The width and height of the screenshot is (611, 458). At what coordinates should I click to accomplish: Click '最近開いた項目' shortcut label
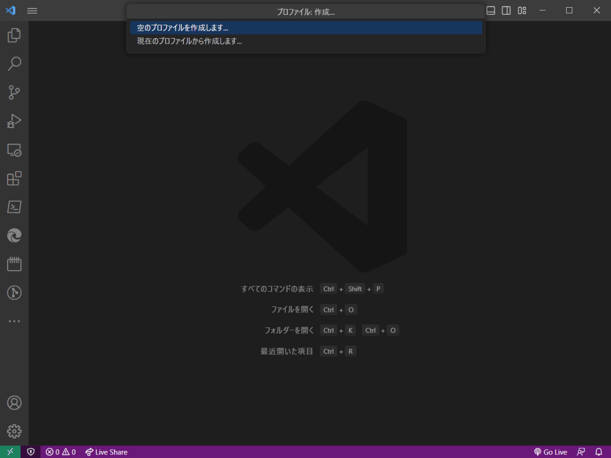coord(287,351)
